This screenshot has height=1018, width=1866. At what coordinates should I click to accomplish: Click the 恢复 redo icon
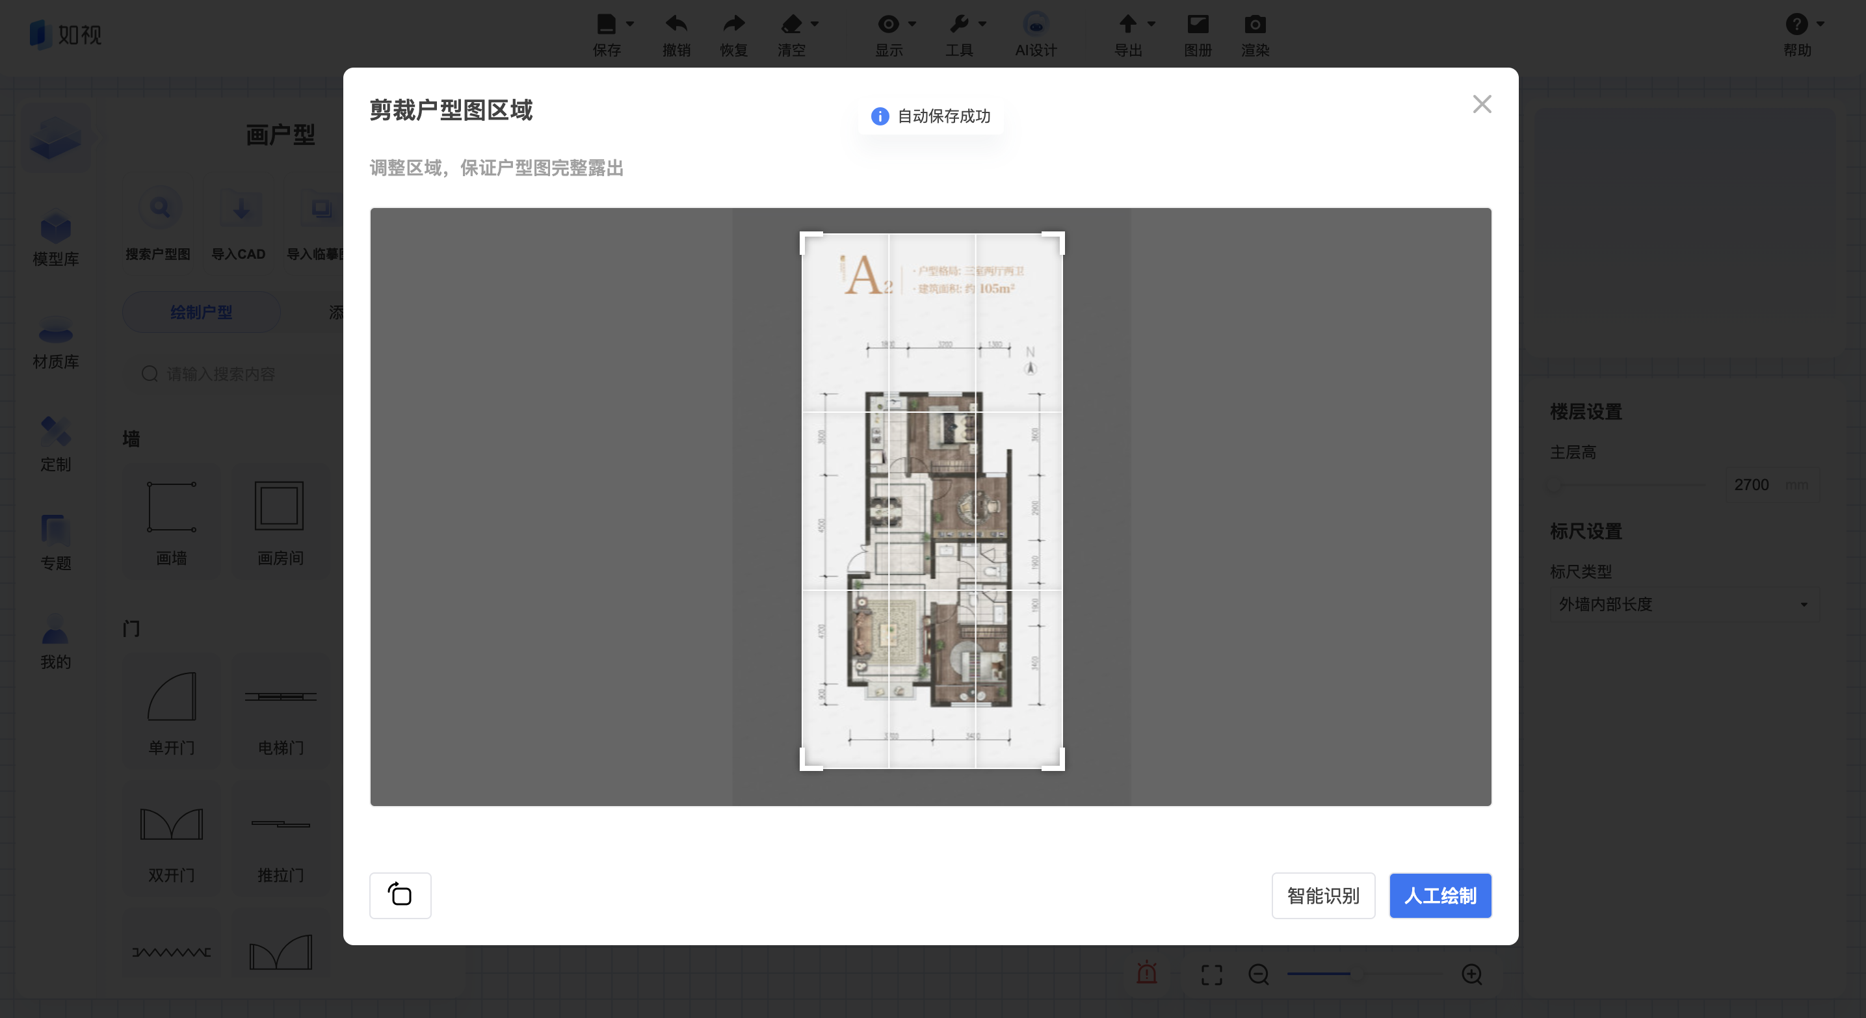point(733,24)
